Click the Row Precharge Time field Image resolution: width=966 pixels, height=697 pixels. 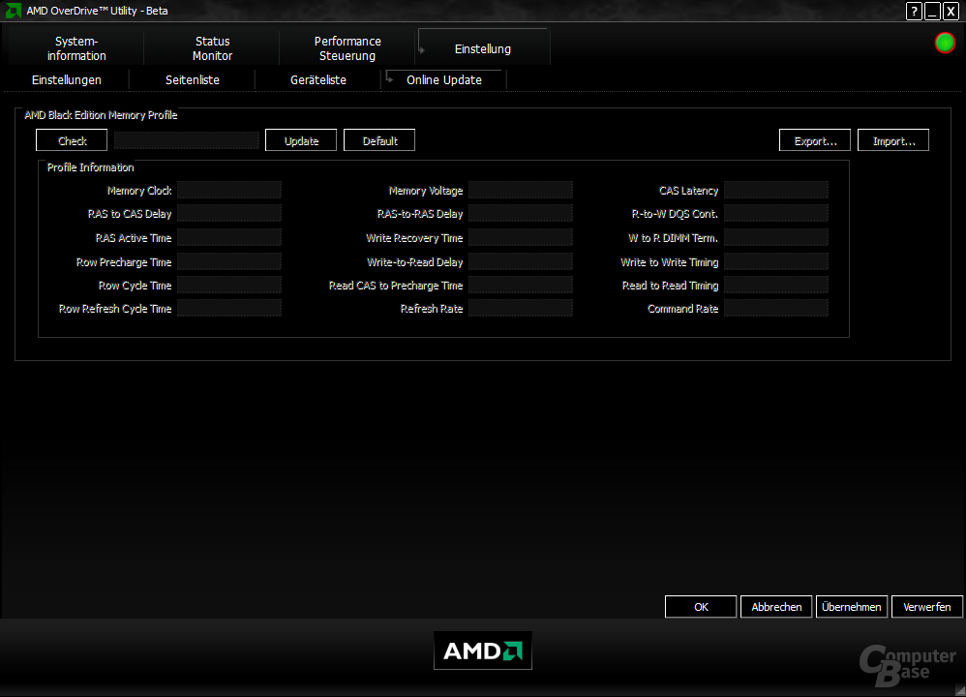(229, 261)
